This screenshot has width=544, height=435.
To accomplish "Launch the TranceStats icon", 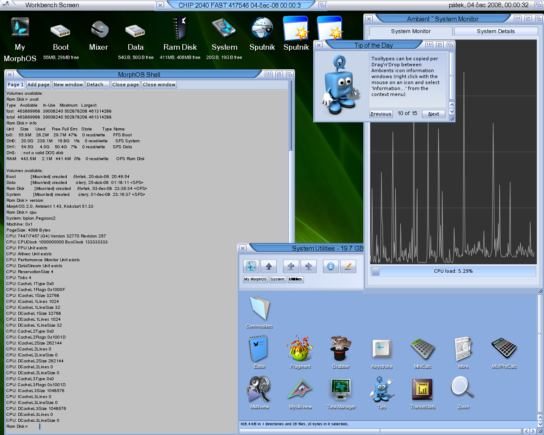I will click(422, 390).
